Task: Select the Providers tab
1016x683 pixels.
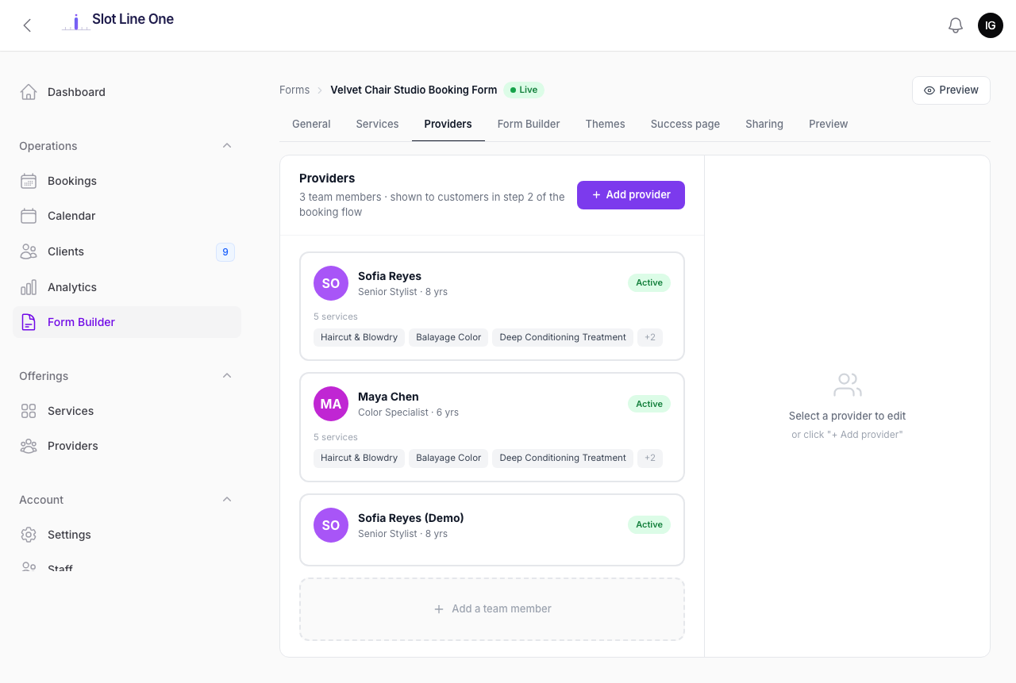Action: 448,124
